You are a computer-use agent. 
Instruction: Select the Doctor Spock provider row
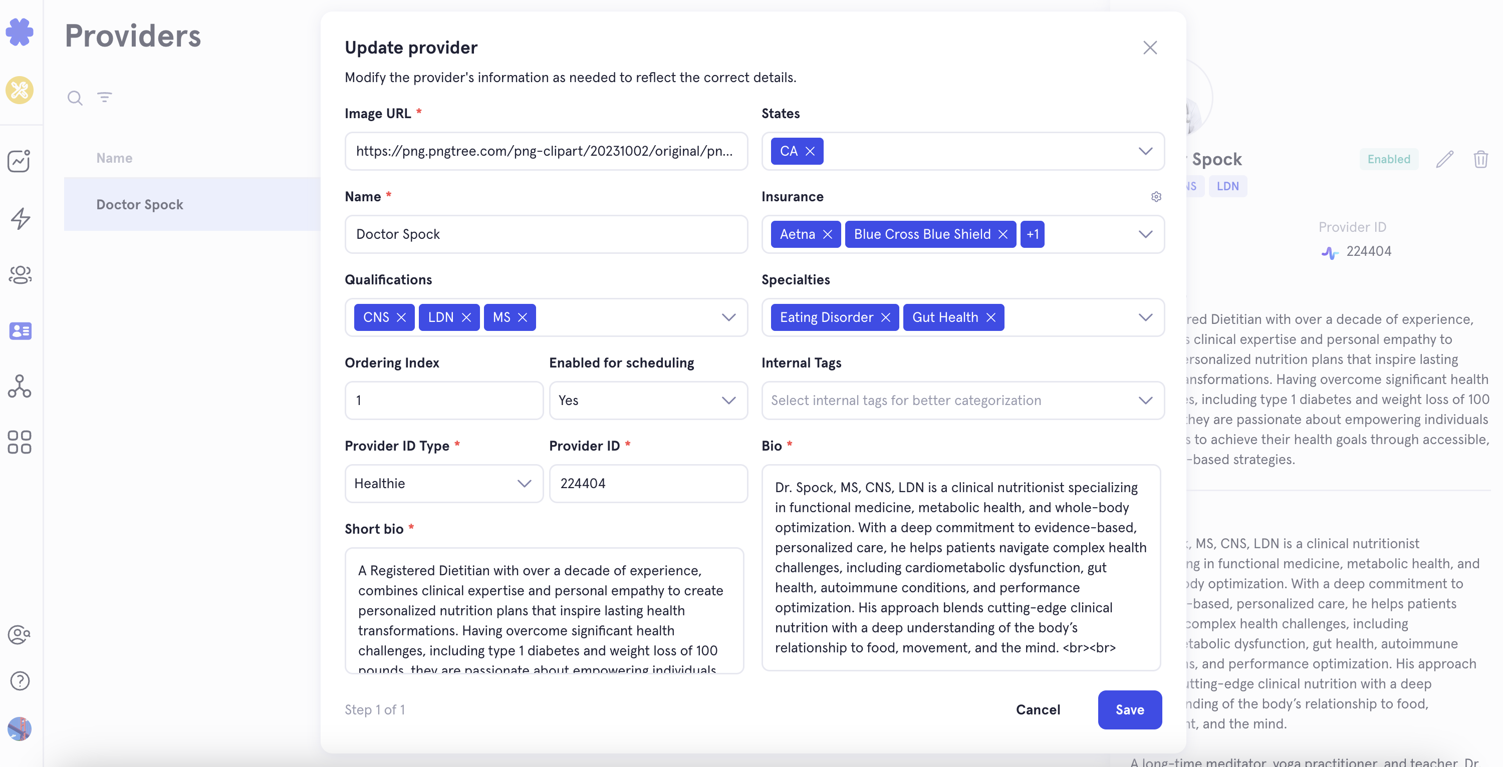point(192,204)
